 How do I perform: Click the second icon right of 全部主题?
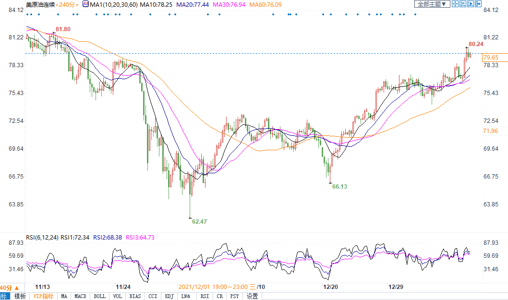[x=462, y=4]
